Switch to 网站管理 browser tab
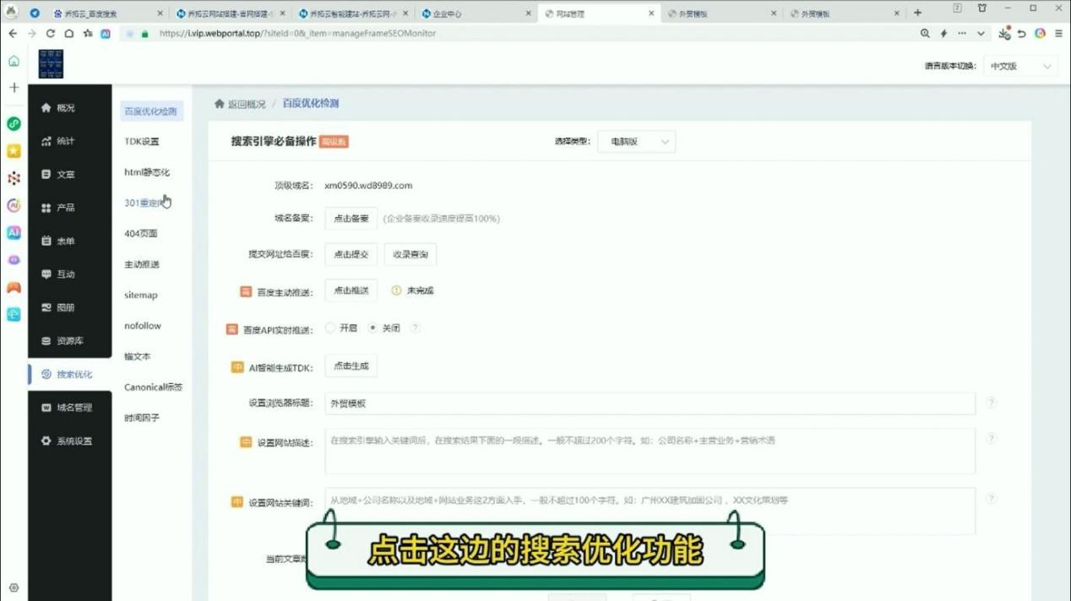The image size is (1071, 601). [600, 14]
